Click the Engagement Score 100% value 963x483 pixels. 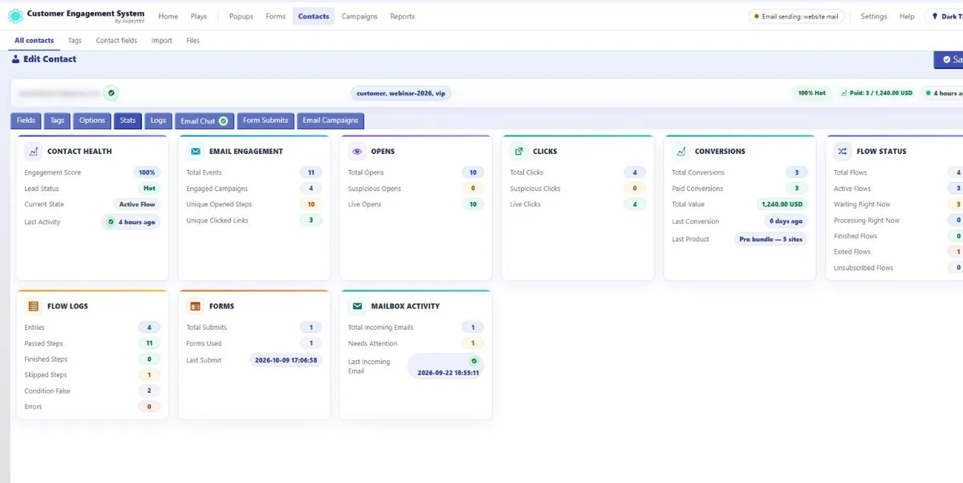147,172
